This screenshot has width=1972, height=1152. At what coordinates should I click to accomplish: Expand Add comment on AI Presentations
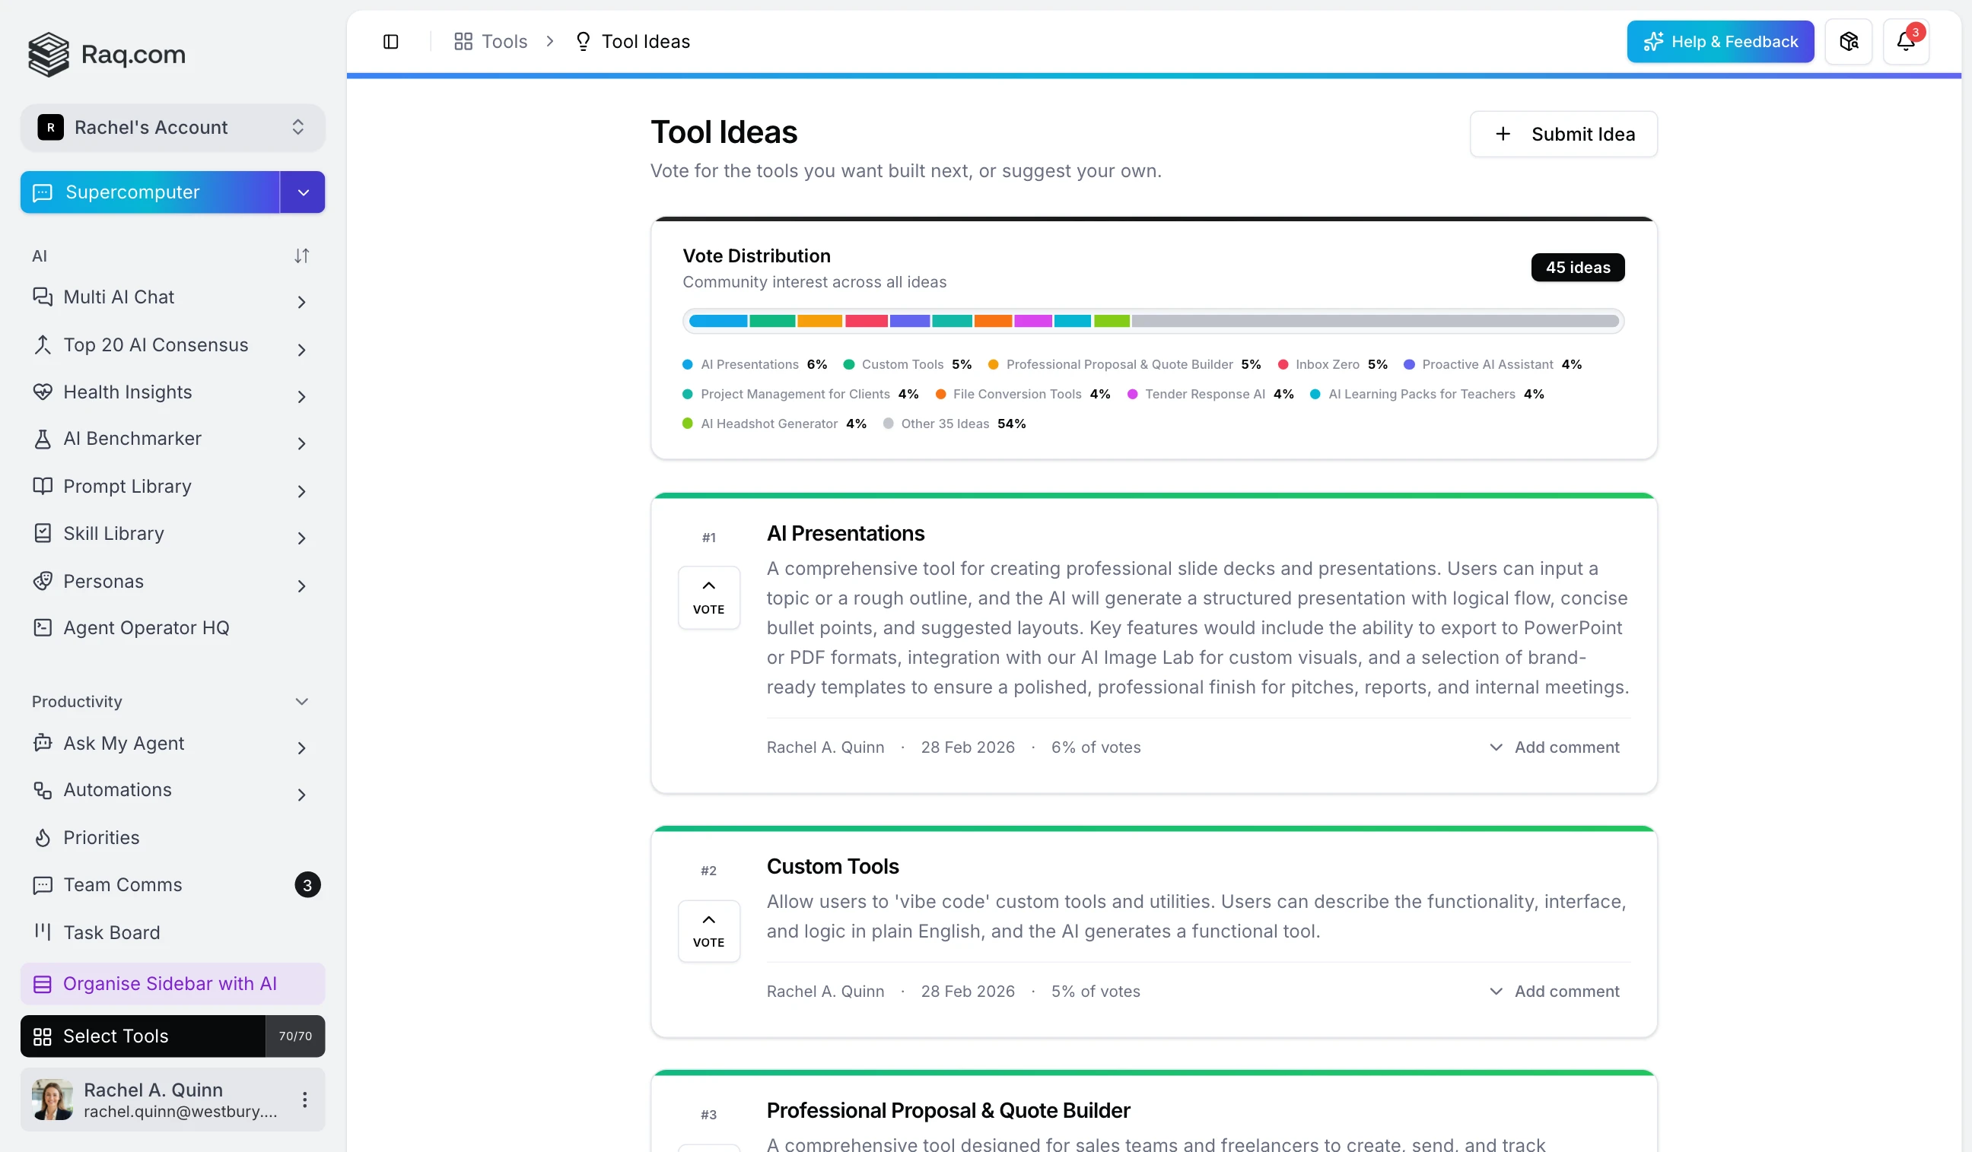click(1554, 747)
